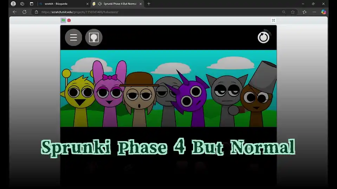Open the workspaces icon
Image resolution: width=337 pixels, height=189 pixels.
(22, 3)
